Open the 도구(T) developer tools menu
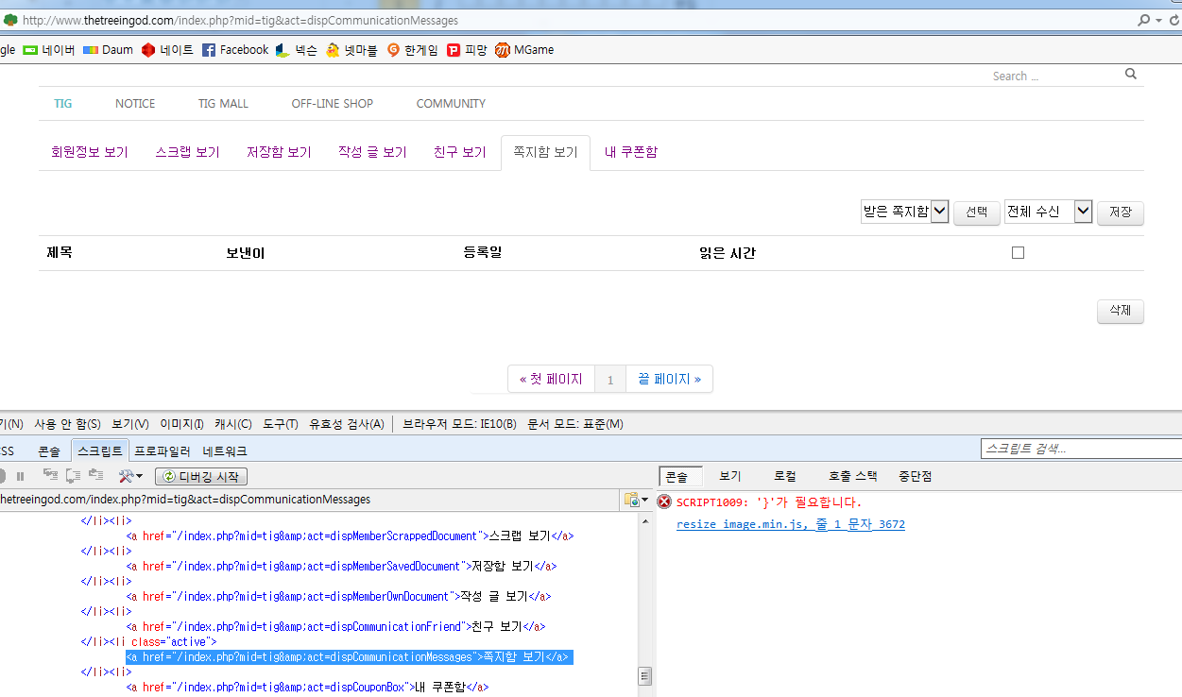This screenshot has height=697, width=1182. click(x=280, y=423)
